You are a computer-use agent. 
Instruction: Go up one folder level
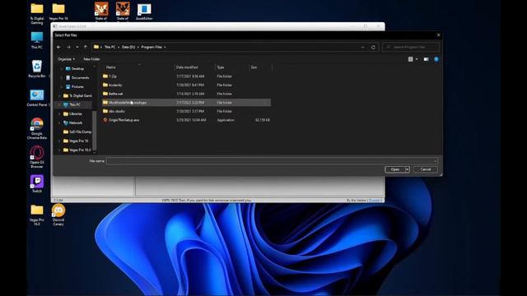click(x=86, y=47)
